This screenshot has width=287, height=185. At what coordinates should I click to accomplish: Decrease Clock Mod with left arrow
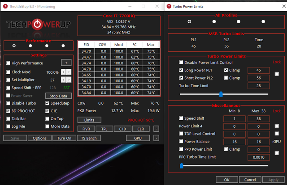[63, 72]
